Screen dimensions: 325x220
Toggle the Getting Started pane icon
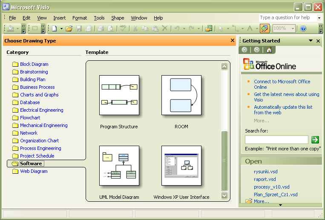point(265,28)
